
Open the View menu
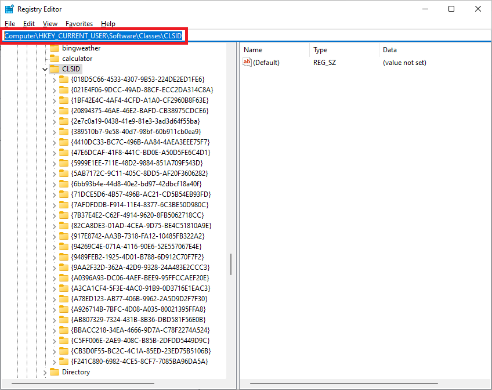point(50,24)
